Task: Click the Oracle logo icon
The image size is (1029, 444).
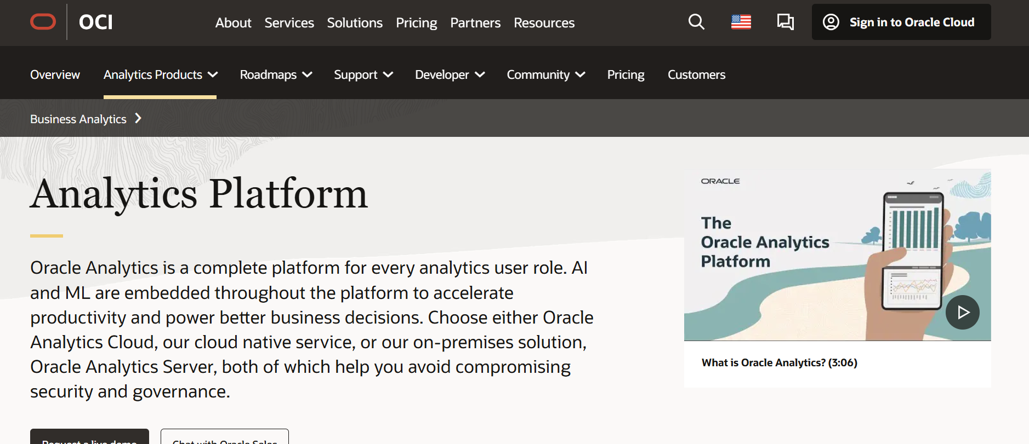Action: click(x=43, y=22)
